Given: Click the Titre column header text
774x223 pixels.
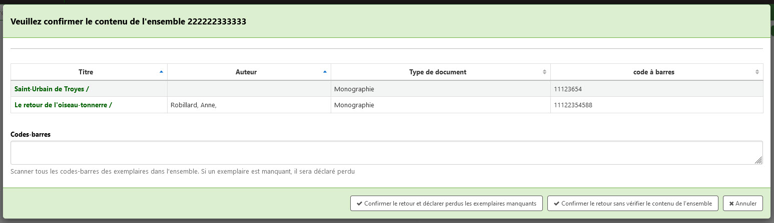Looking at the screenshot, I should 86,72.
